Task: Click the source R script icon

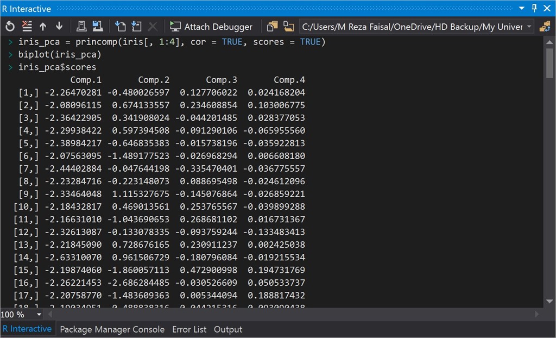Action: click(x=121, y=27)
